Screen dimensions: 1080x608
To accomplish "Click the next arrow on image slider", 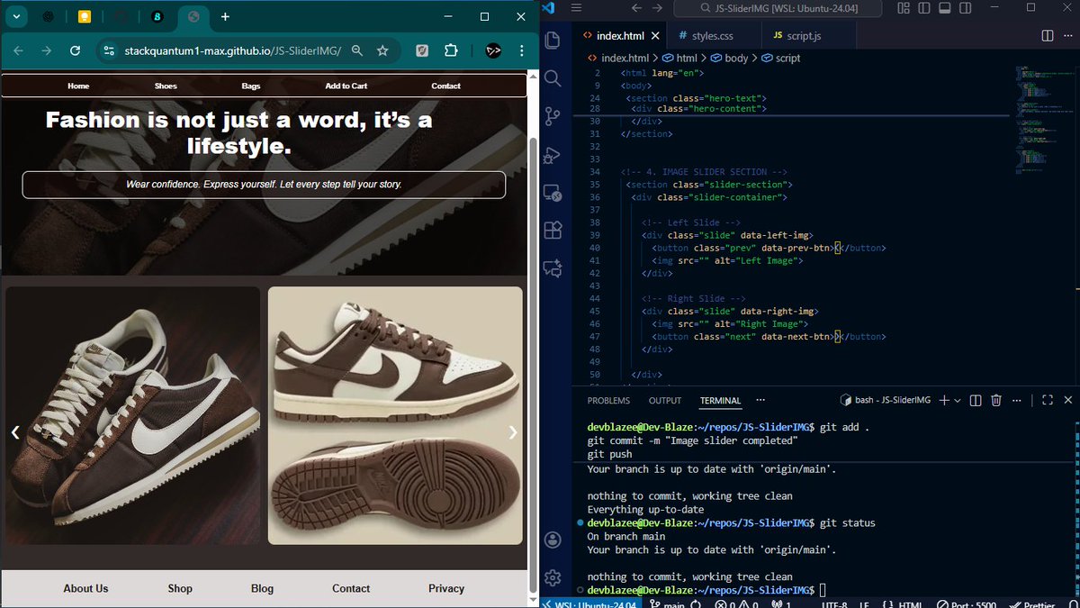I will pos(513,432).
